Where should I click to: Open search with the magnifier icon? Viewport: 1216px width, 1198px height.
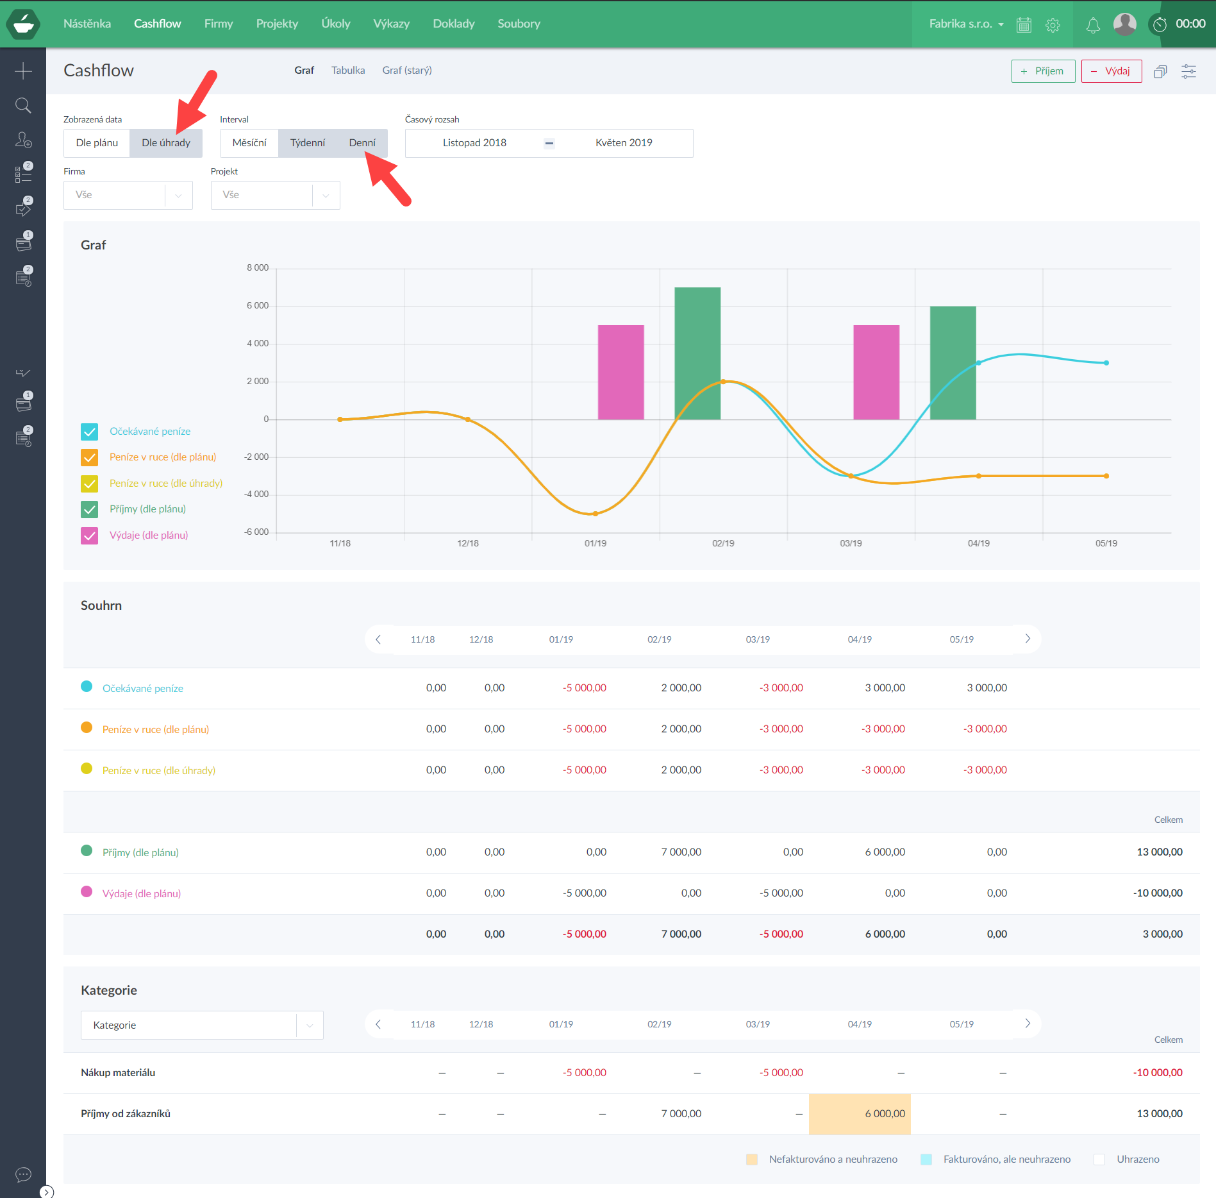[x=23, y=106]
